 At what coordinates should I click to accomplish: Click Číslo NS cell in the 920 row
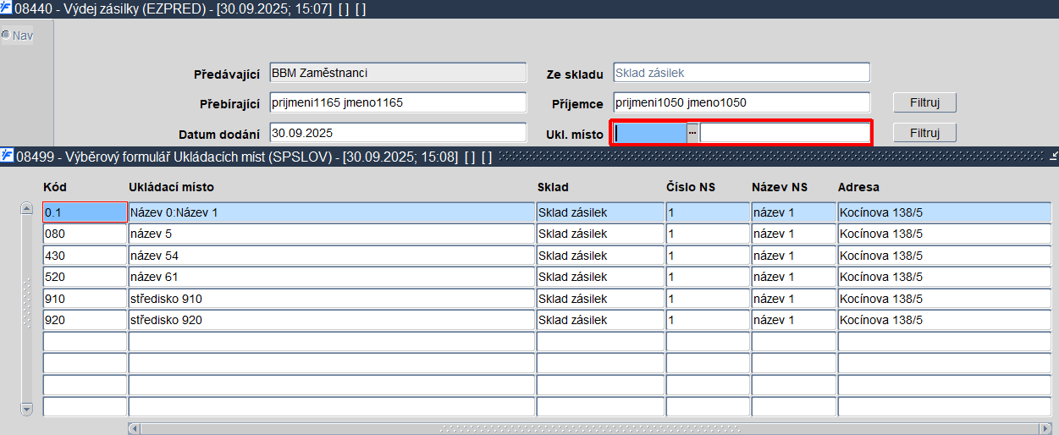click(x=708, y=320)
